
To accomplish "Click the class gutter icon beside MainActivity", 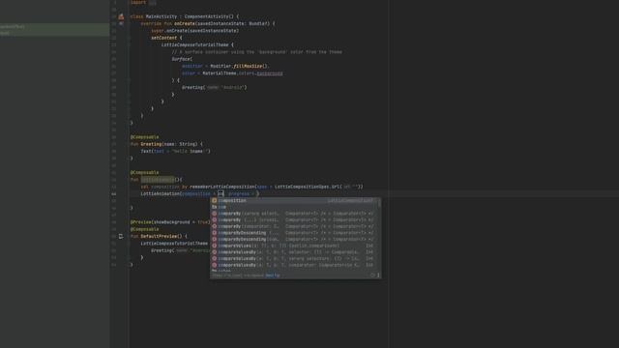I will [121, 16].
